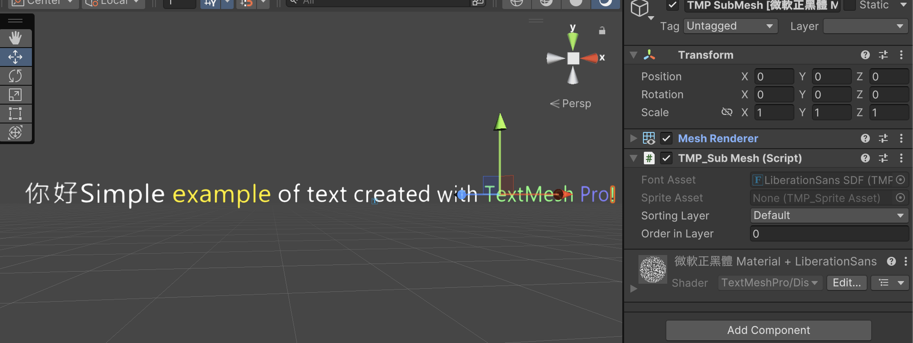Screen dimensions: 913x343
Task: Click the green Y move arrow handle
Action: 500,122
